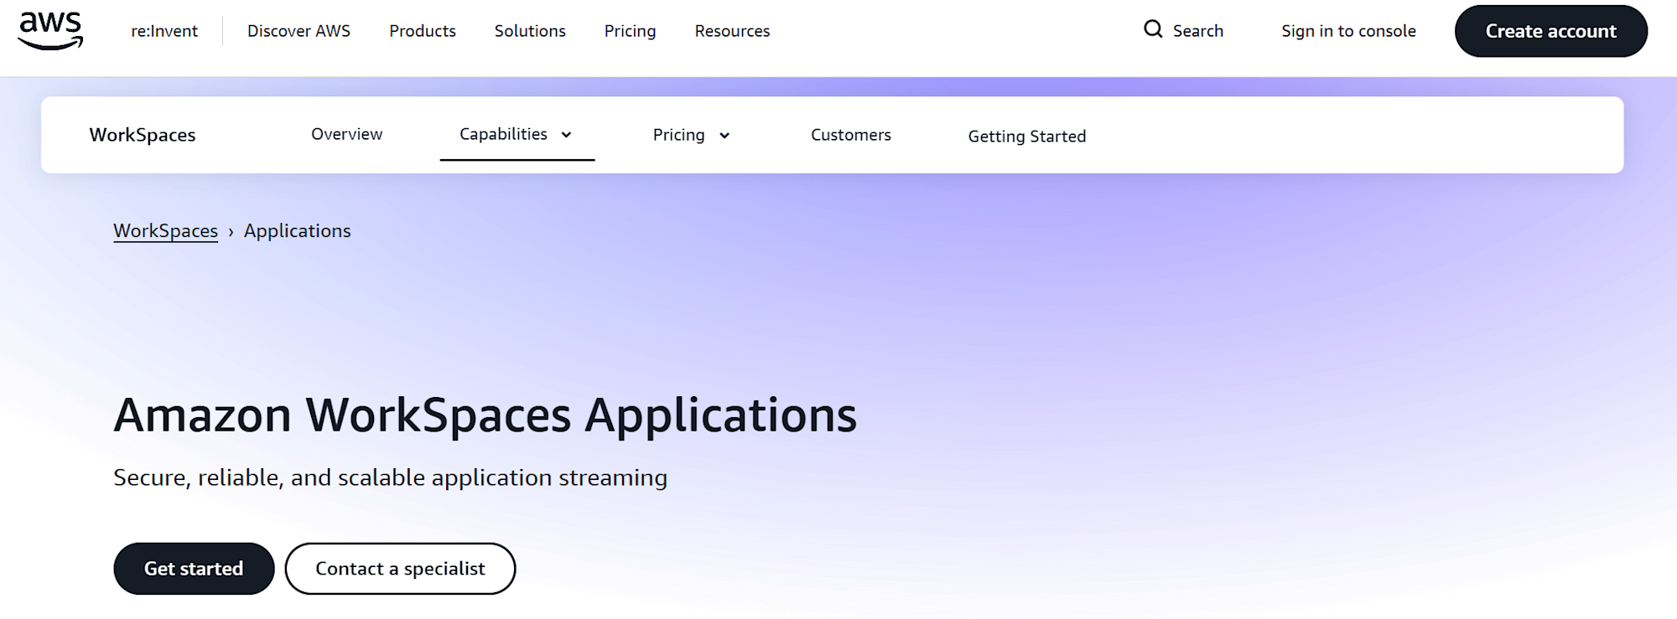Viewport: 1677px width, 619px height.
Task: Click the Applications breadcrumb text
Action: [x=298, y=231]
